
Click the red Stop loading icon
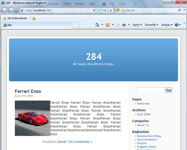111,10
